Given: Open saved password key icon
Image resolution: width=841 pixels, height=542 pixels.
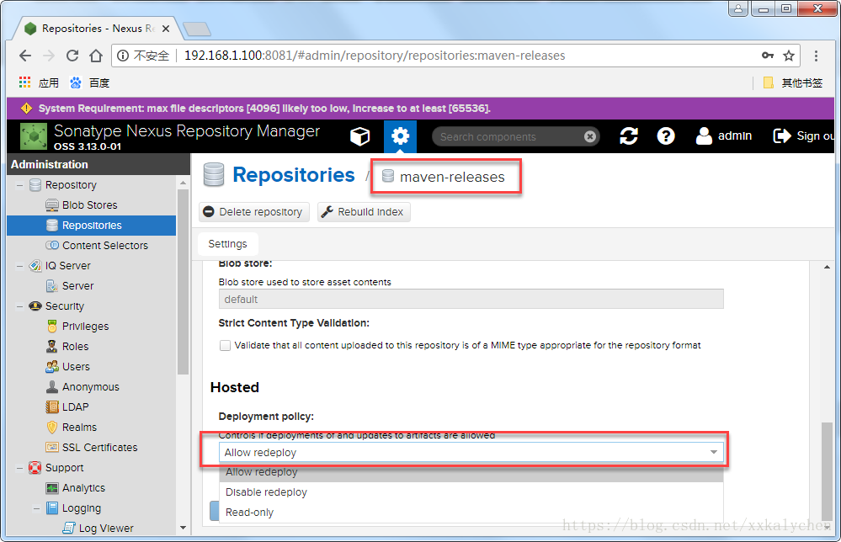Looking at the screenshot, I should point(768,56).
